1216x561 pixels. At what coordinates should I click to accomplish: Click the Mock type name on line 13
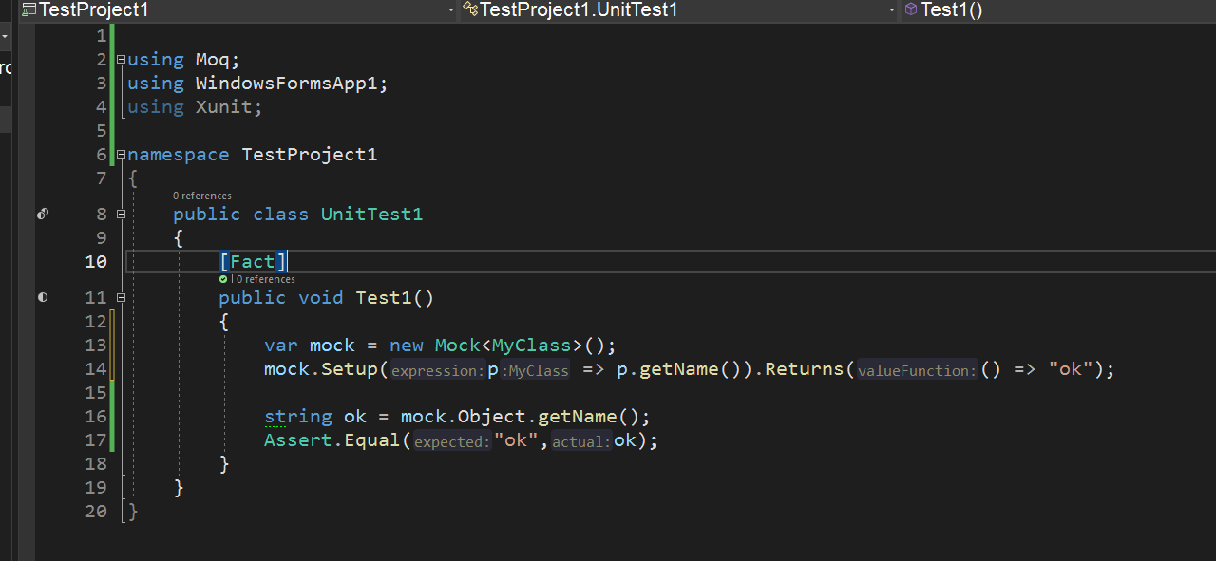pyautogui.click(x=458, y=346)
